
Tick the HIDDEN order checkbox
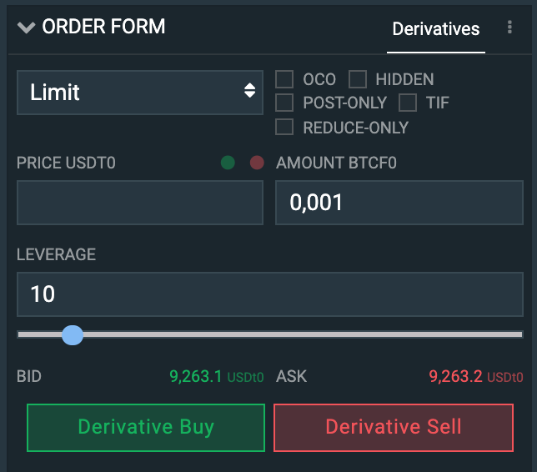coord(358,79)
